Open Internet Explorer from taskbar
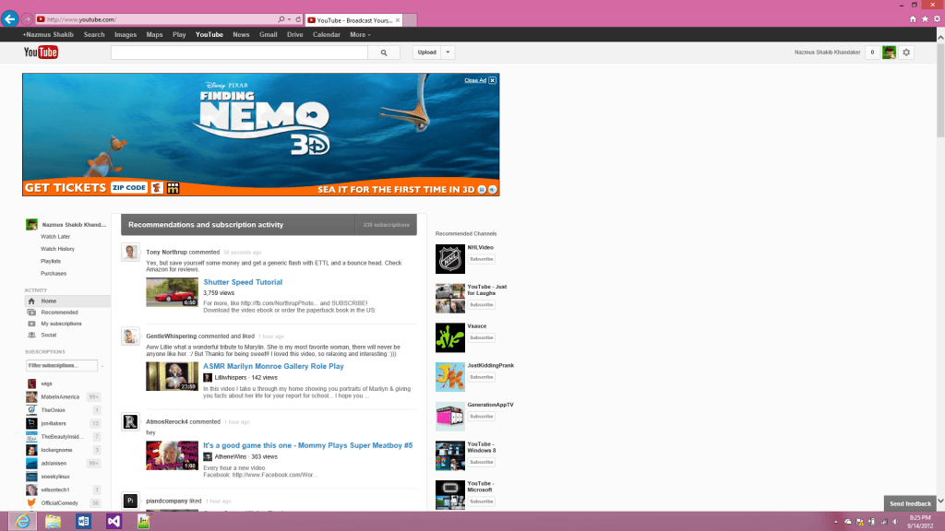945x531 pixels. point(22,522)
